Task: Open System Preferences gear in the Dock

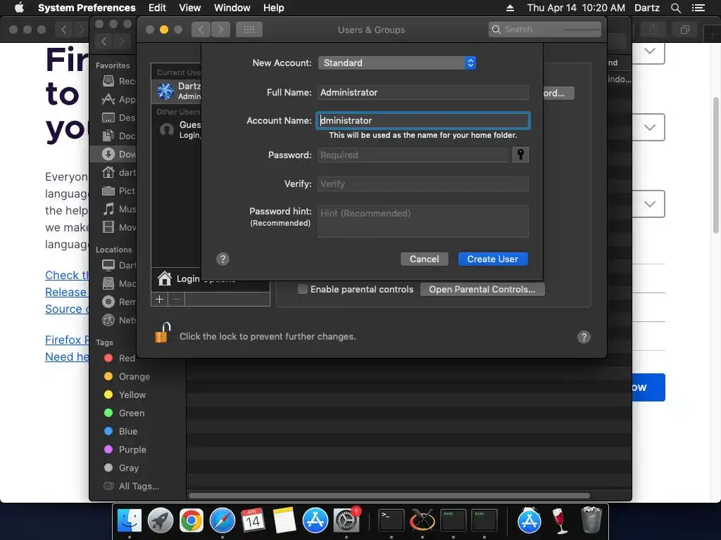Action: (x=346, y=521)
